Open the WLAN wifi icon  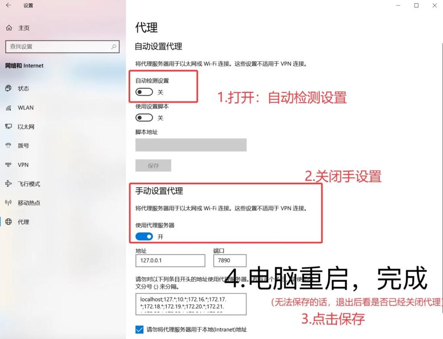click(9, 108)
